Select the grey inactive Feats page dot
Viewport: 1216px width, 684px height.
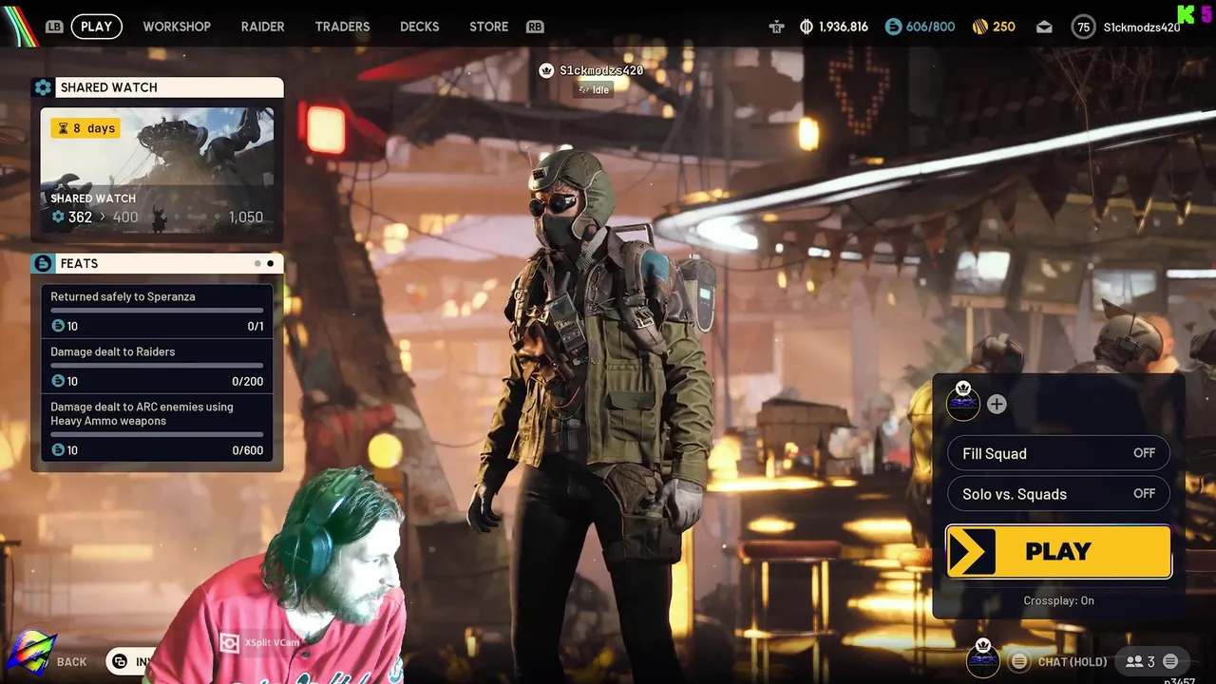[x=257, y=263]
